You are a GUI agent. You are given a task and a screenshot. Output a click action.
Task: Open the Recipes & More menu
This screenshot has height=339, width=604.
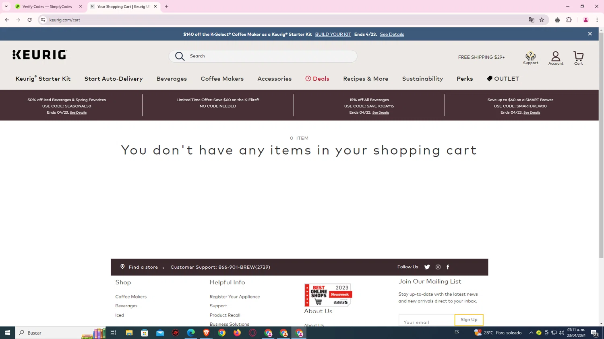click(x=366, y=79)
